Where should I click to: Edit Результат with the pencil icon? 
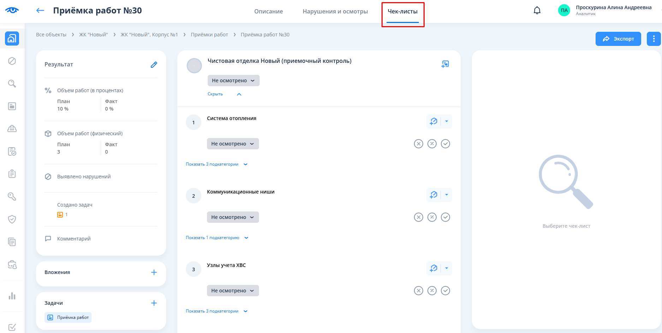[x=154, y=65]
